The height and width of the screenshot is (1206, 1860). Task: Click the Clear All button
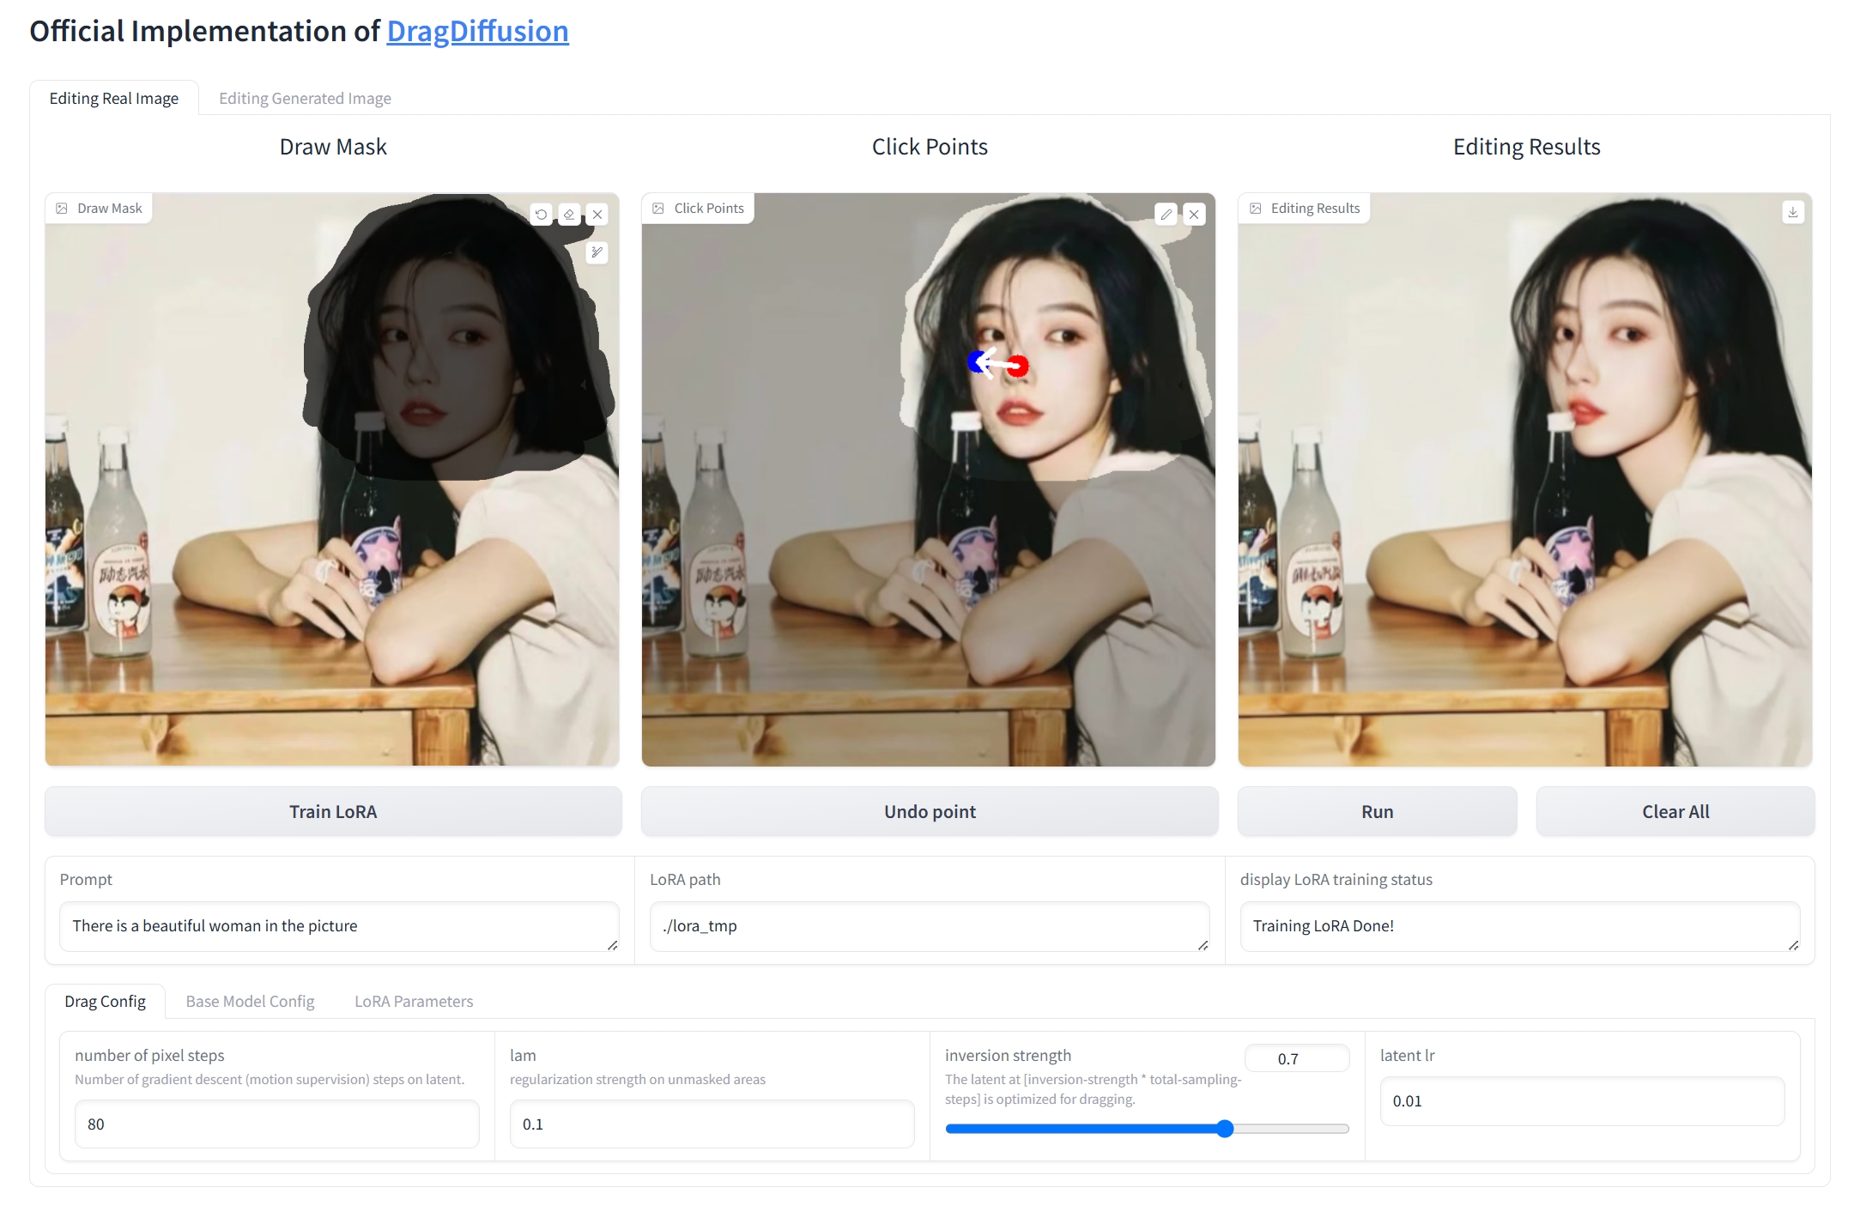click(1675, 812)
